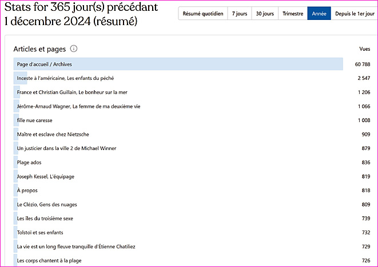Open Page d'accueil / Archives entry
The width and height of the screenshot is (378, 267).
click(45, 64)
